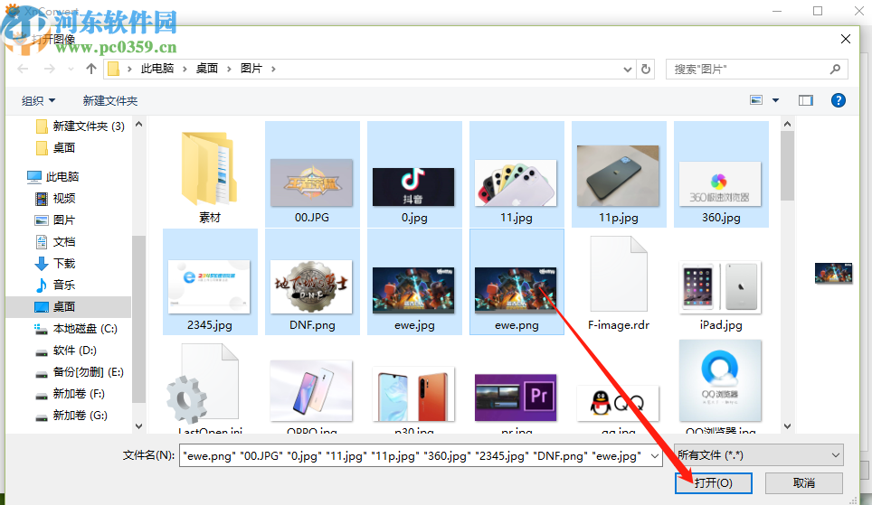The width and height of the screenshot is (872, 505).
Task: Select 视频 in the navigation tree
Action: click(x=55, y=199)
